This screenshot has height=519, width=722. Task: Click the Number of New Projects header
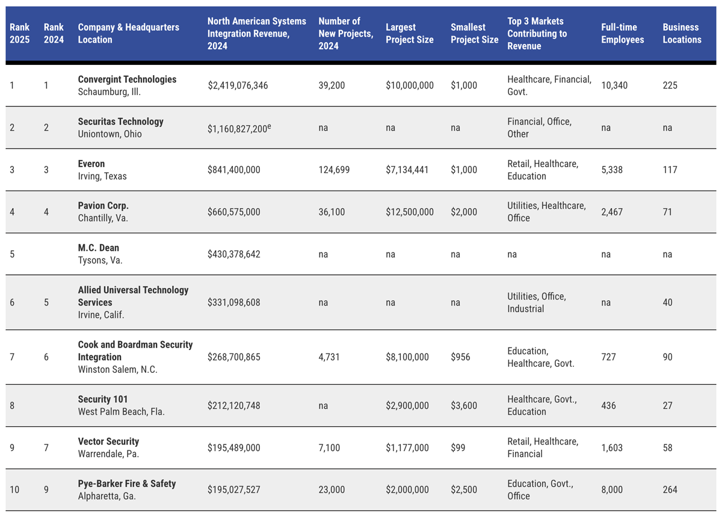[x=346, y=33]
